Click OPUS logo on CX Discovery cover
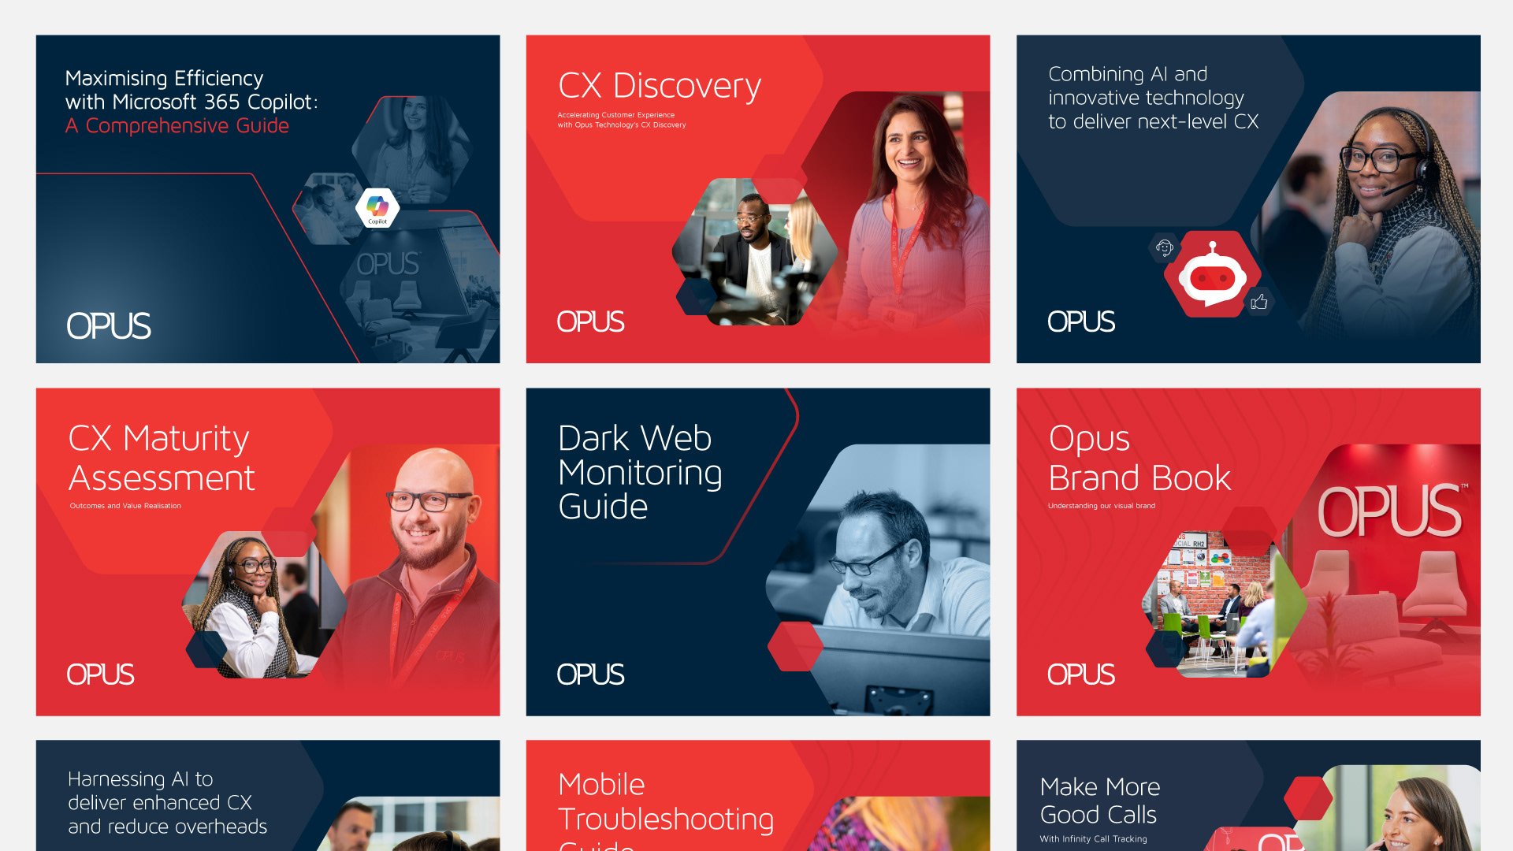Screen dimensions: 1513x851 [590, 321]
